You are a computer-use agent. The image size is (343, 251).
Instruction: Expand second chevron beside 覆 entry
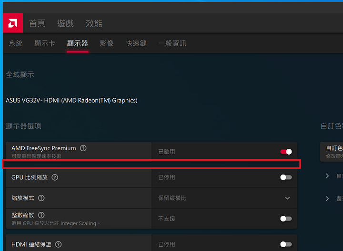point(327,199)
